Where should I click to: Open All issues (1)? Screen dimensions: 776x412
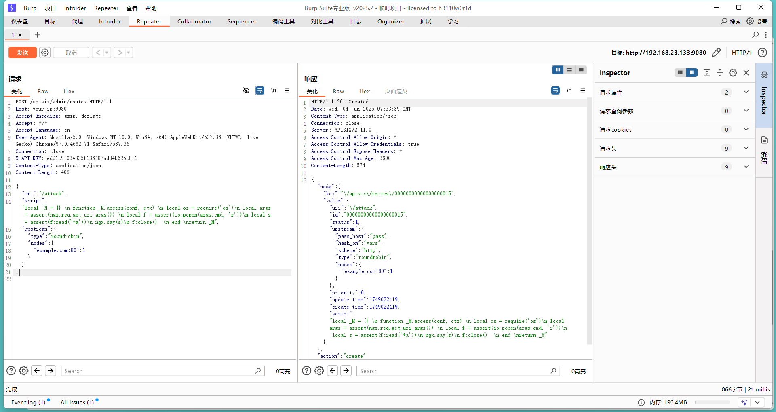[77, 402]
